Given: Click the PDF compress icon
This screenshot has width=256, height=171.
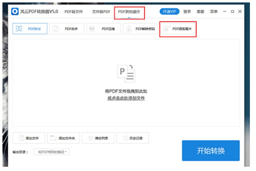Looking at the screenshot, I should point(92,29).
